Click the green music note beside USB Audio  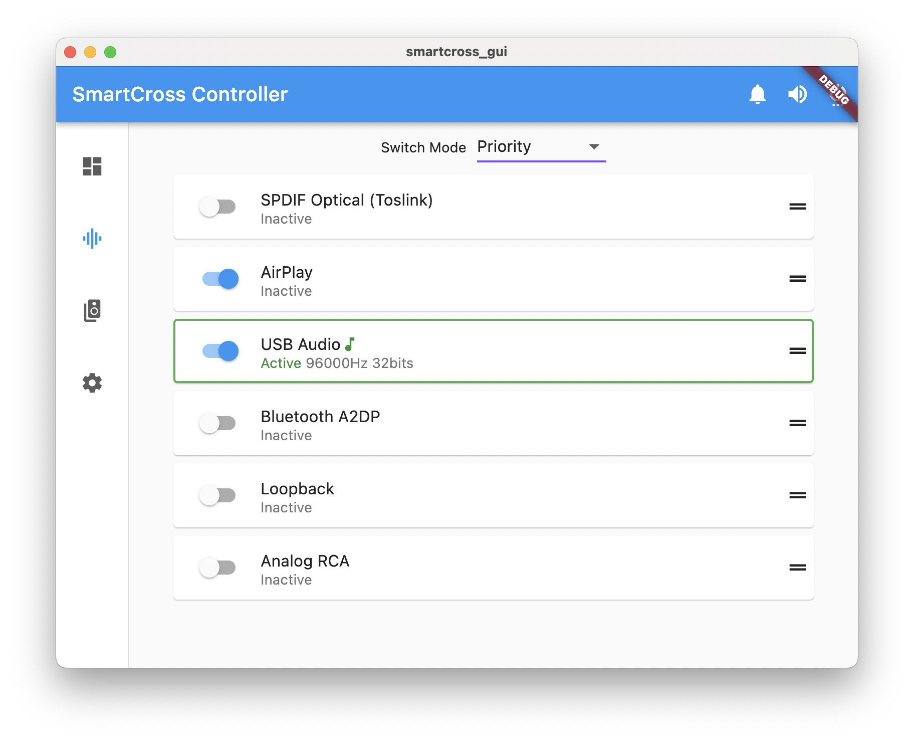(350, 344)
